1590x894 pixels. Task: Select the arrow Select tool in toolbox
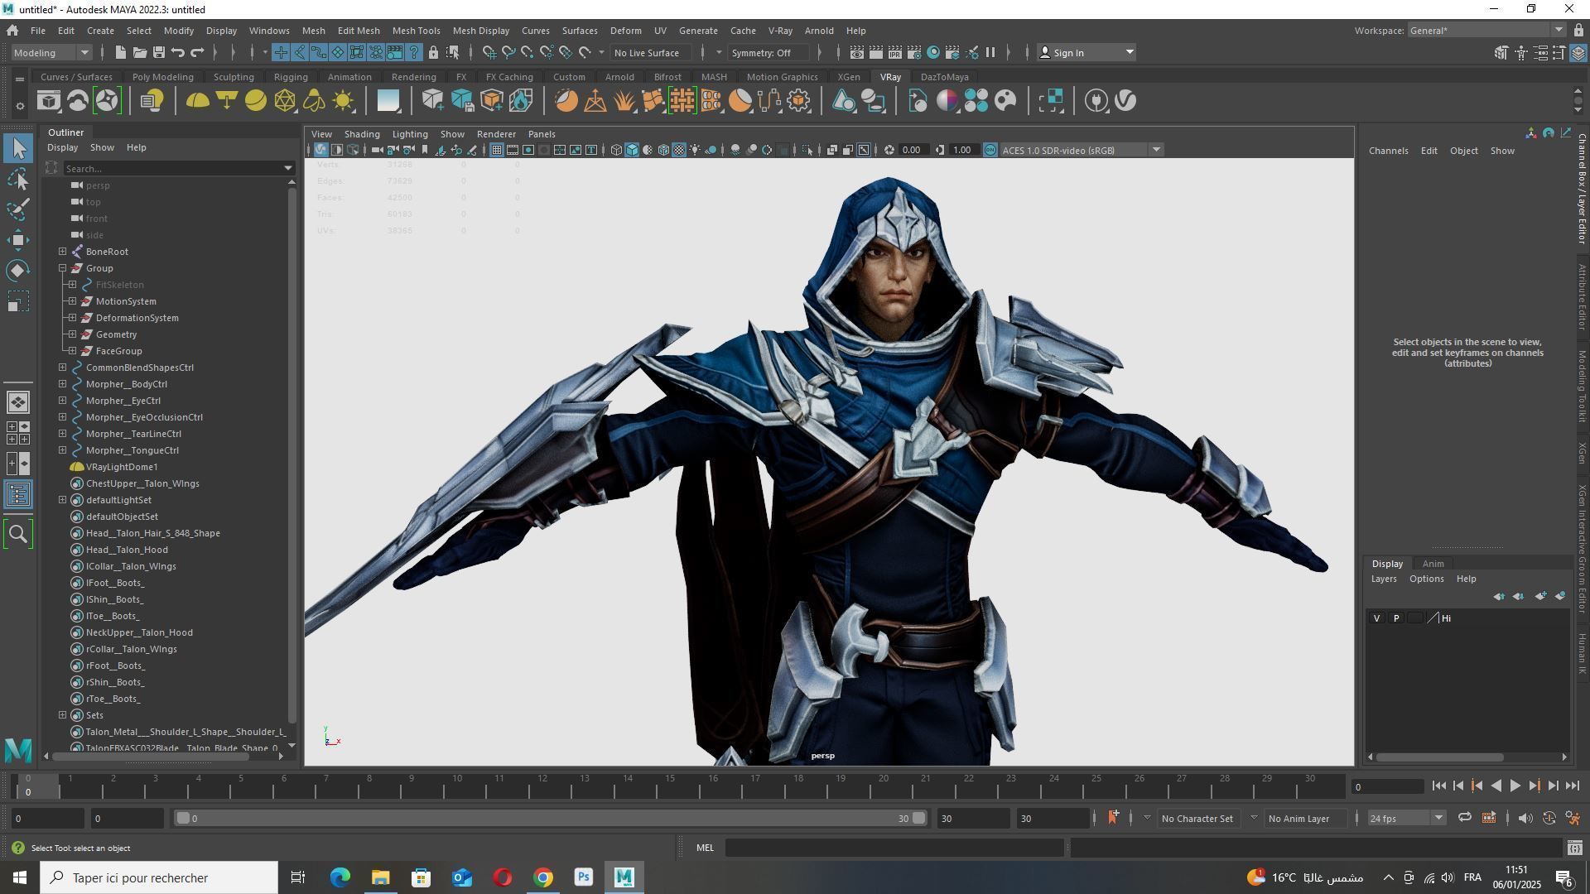pyautogui.click(x=18, y=149)
